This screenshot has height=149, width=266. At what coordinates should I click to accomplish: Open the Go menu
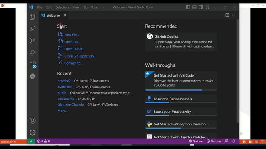pyautogui.click(x=85, y=7)
